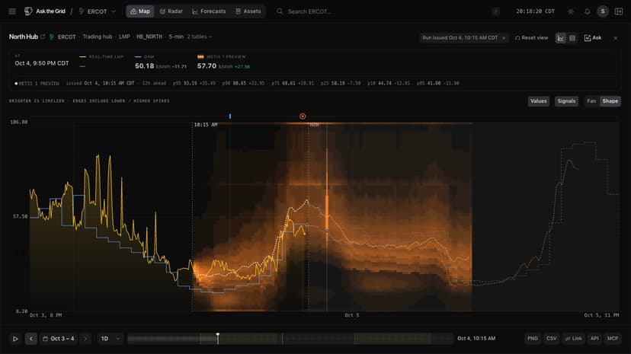Click the Oct 4, 9:50 PM CDT timestamp

[42, 63]
